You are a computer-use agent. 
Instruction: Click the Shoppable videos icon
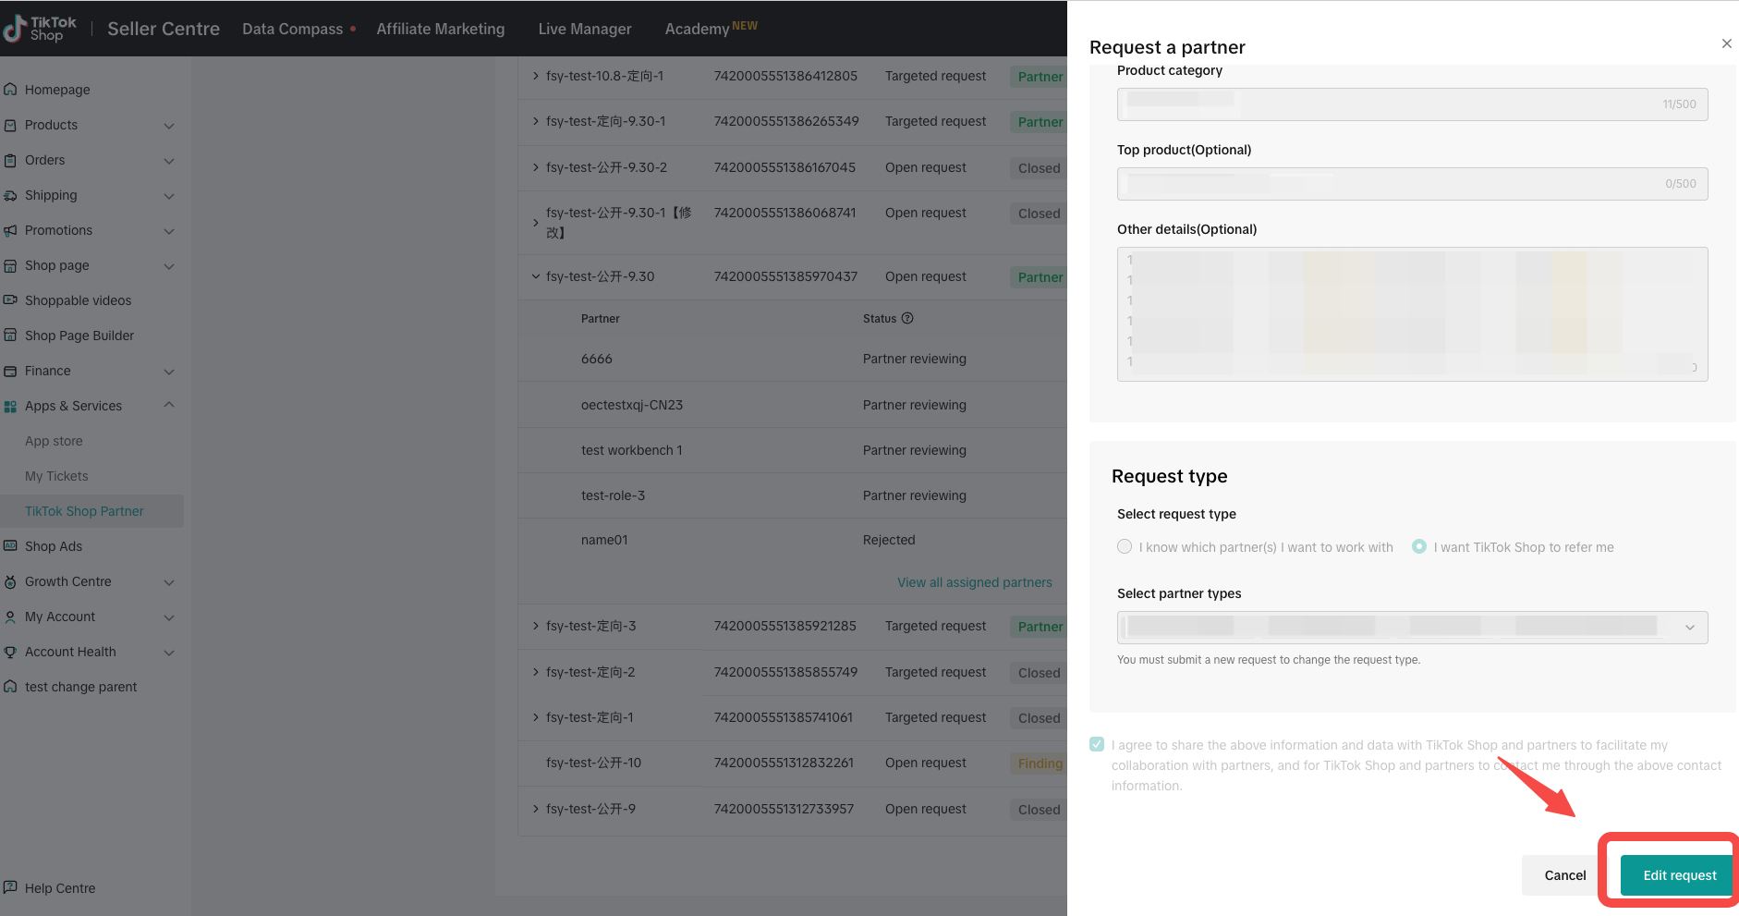tap(10, 300)
